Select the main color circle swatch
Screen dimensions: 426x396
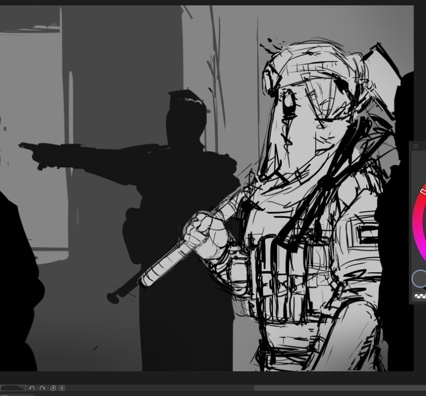pos(419,279)
